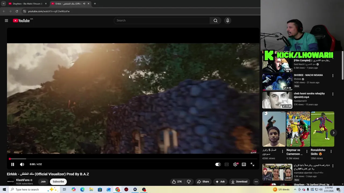Open Shayfeen - 7it 3arfinni video title

pos(311,185)
